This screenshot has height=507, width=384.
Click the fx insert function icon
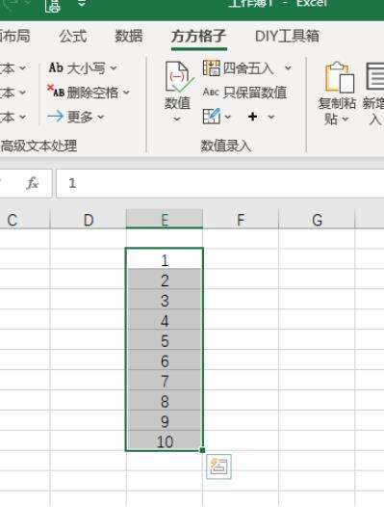(x=33, y=183)
